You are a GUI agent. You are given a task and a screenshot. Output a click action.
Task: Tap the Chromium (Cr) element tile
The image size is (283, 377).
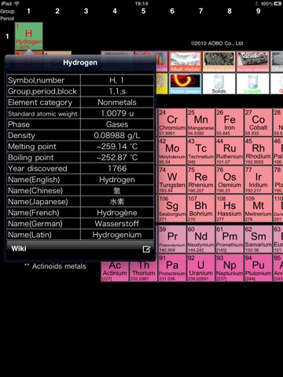click(x=172, y=123)
